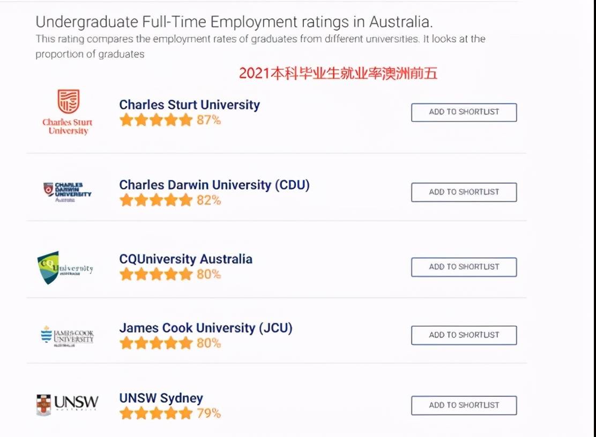Viewport: 596px width, 437px height.
Task: Click the UNSW Sydney logo
Action: [x=66, y=404]
